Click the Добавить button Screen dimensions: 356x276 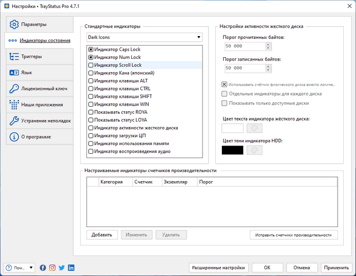point(102,235)
